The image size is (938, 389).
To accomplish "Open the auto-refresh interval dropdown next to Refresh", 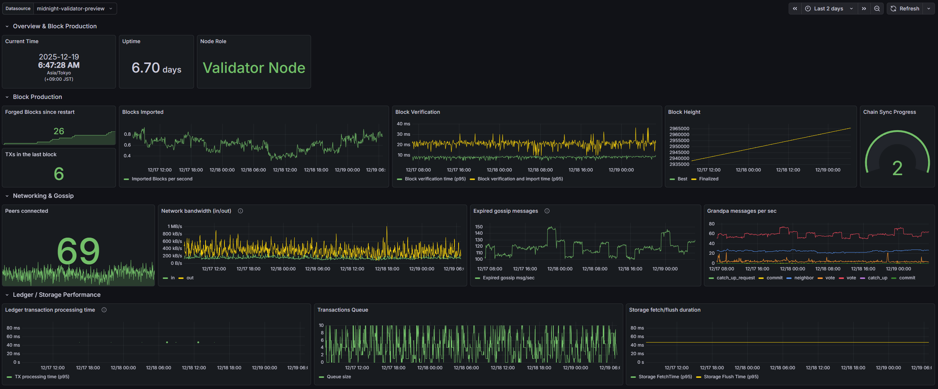I will (929, 8).
